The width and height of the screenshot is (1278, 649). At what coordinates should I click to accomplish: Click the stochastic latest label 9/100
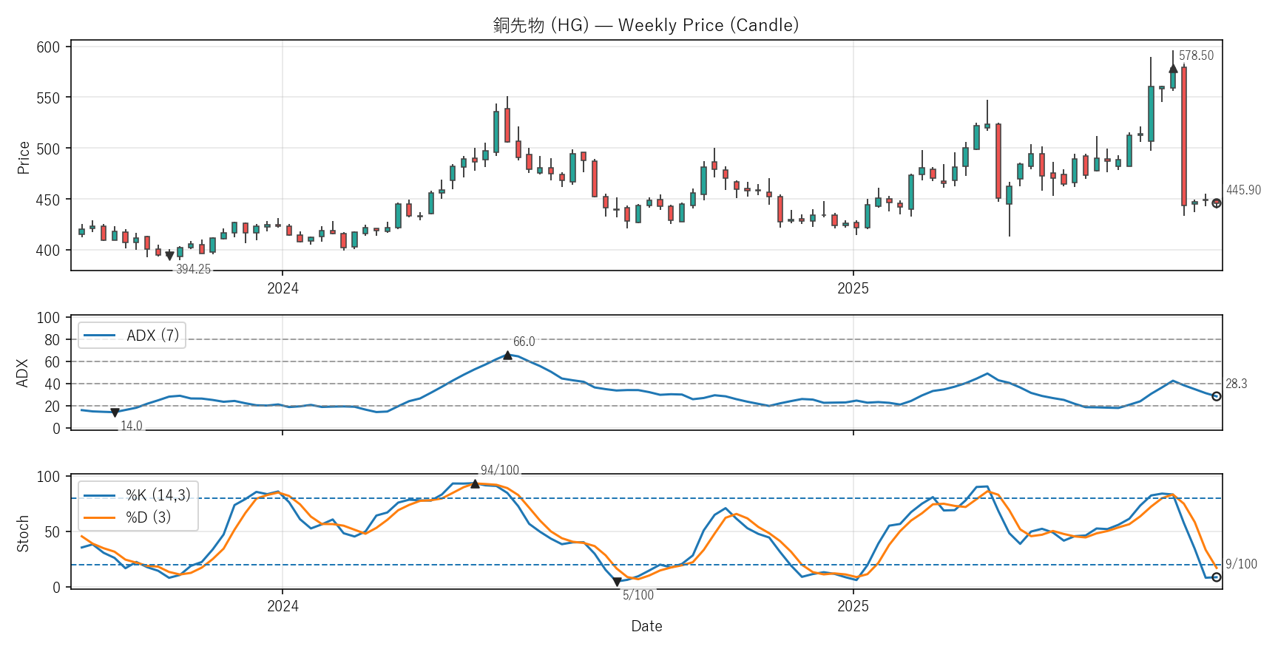pyautogui.click(x=1241, y=564)
